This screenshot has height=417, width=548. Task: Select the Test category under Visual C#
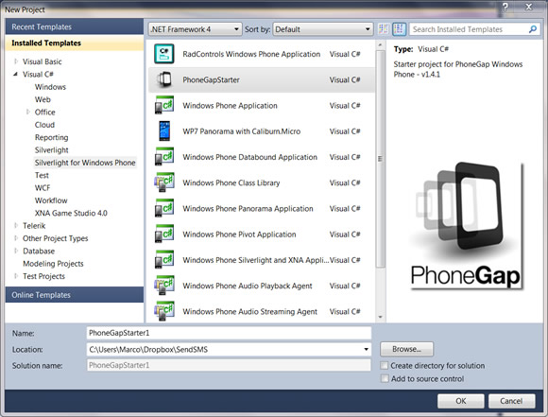point(42,175)
